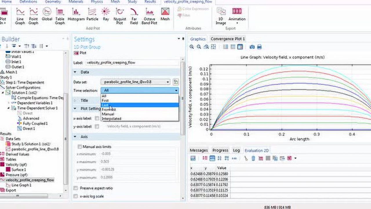This screenshot has height=209, width=371.
Task: Click the Far Field plot icon
Action: pos(134,16)
